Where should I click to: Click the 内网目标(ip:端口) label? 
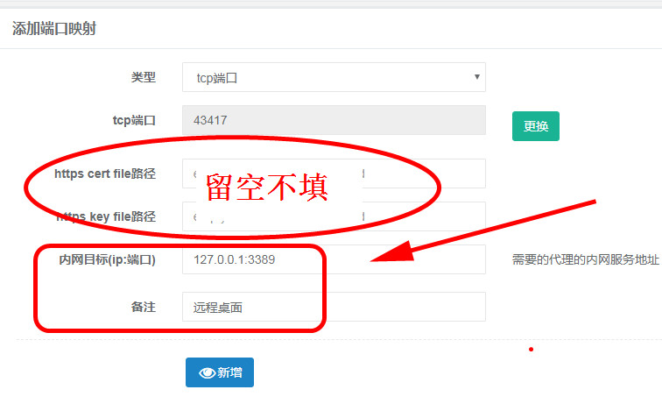(107, 259)
